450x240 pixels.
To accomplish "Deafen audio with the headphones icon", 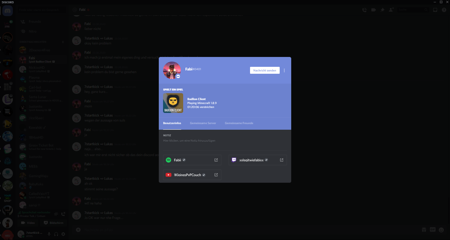I will (56, 234).
